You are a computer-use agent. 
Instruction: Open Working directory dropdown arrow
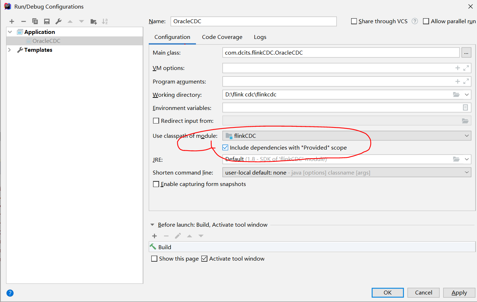(x=467, y=95)
